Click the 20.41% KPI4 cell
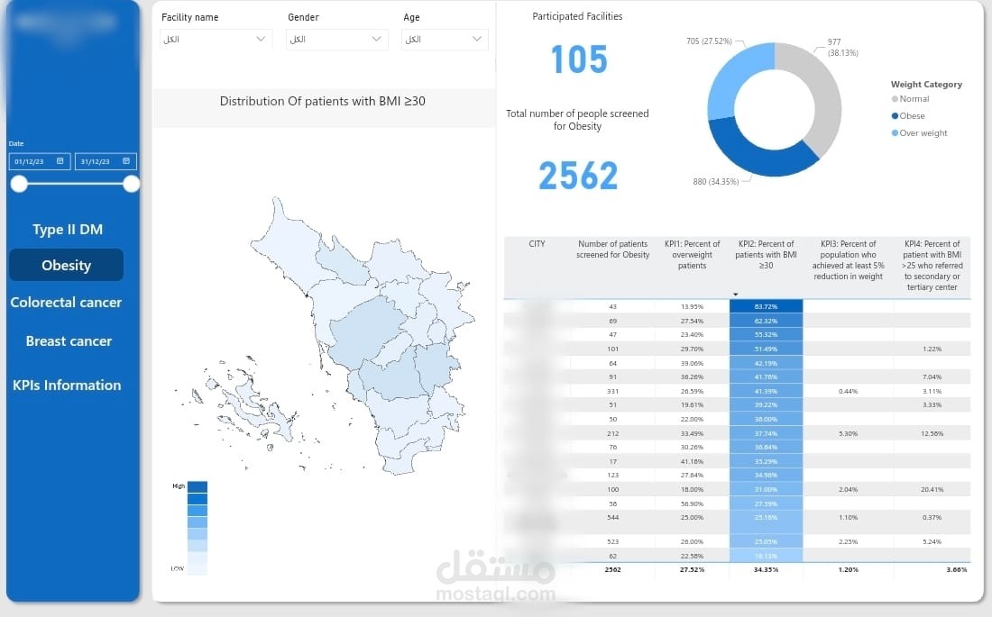This screenshot has height=617, width=992. 932,489
